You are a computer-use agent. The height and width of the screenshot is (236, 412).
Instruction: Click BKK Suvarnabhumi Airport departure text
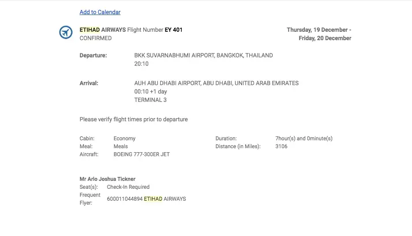203,56
